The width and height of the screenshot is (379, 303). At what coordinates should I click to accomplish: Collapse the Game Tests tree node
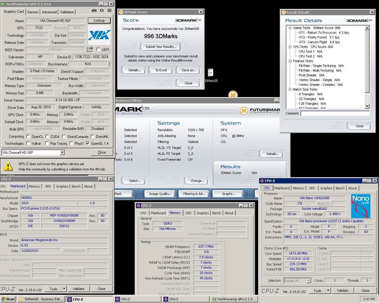(290, 28)
